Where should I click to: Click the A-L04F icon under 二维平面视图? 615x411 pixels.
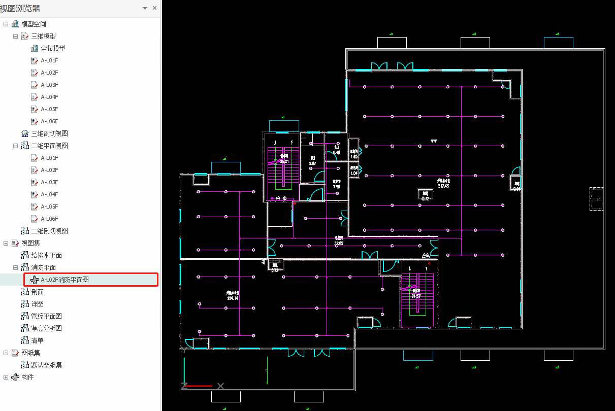click(35, 194)
